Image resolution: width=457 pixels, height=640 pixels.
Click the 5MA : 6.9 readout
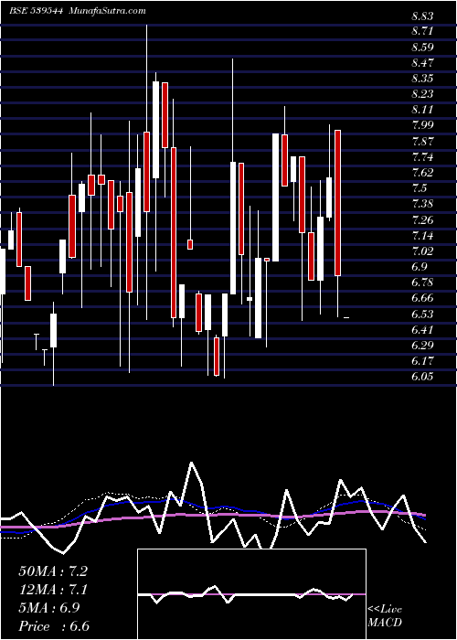click(49, 608)
